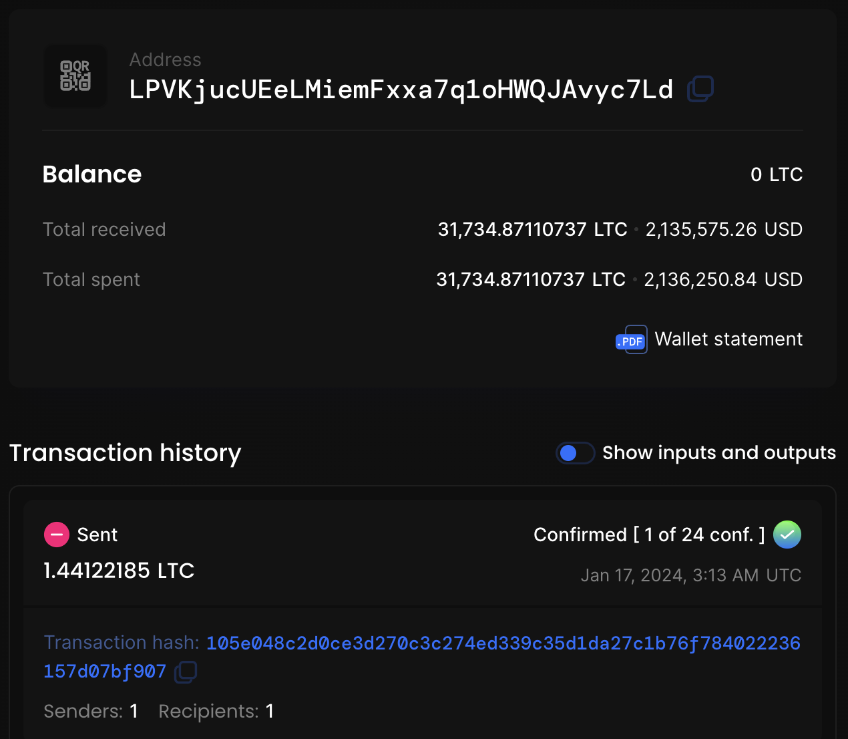Click total received 31,734.87110737 LTC amount
The width and height of the screenshot is (848, 739).
pos(533,229)
